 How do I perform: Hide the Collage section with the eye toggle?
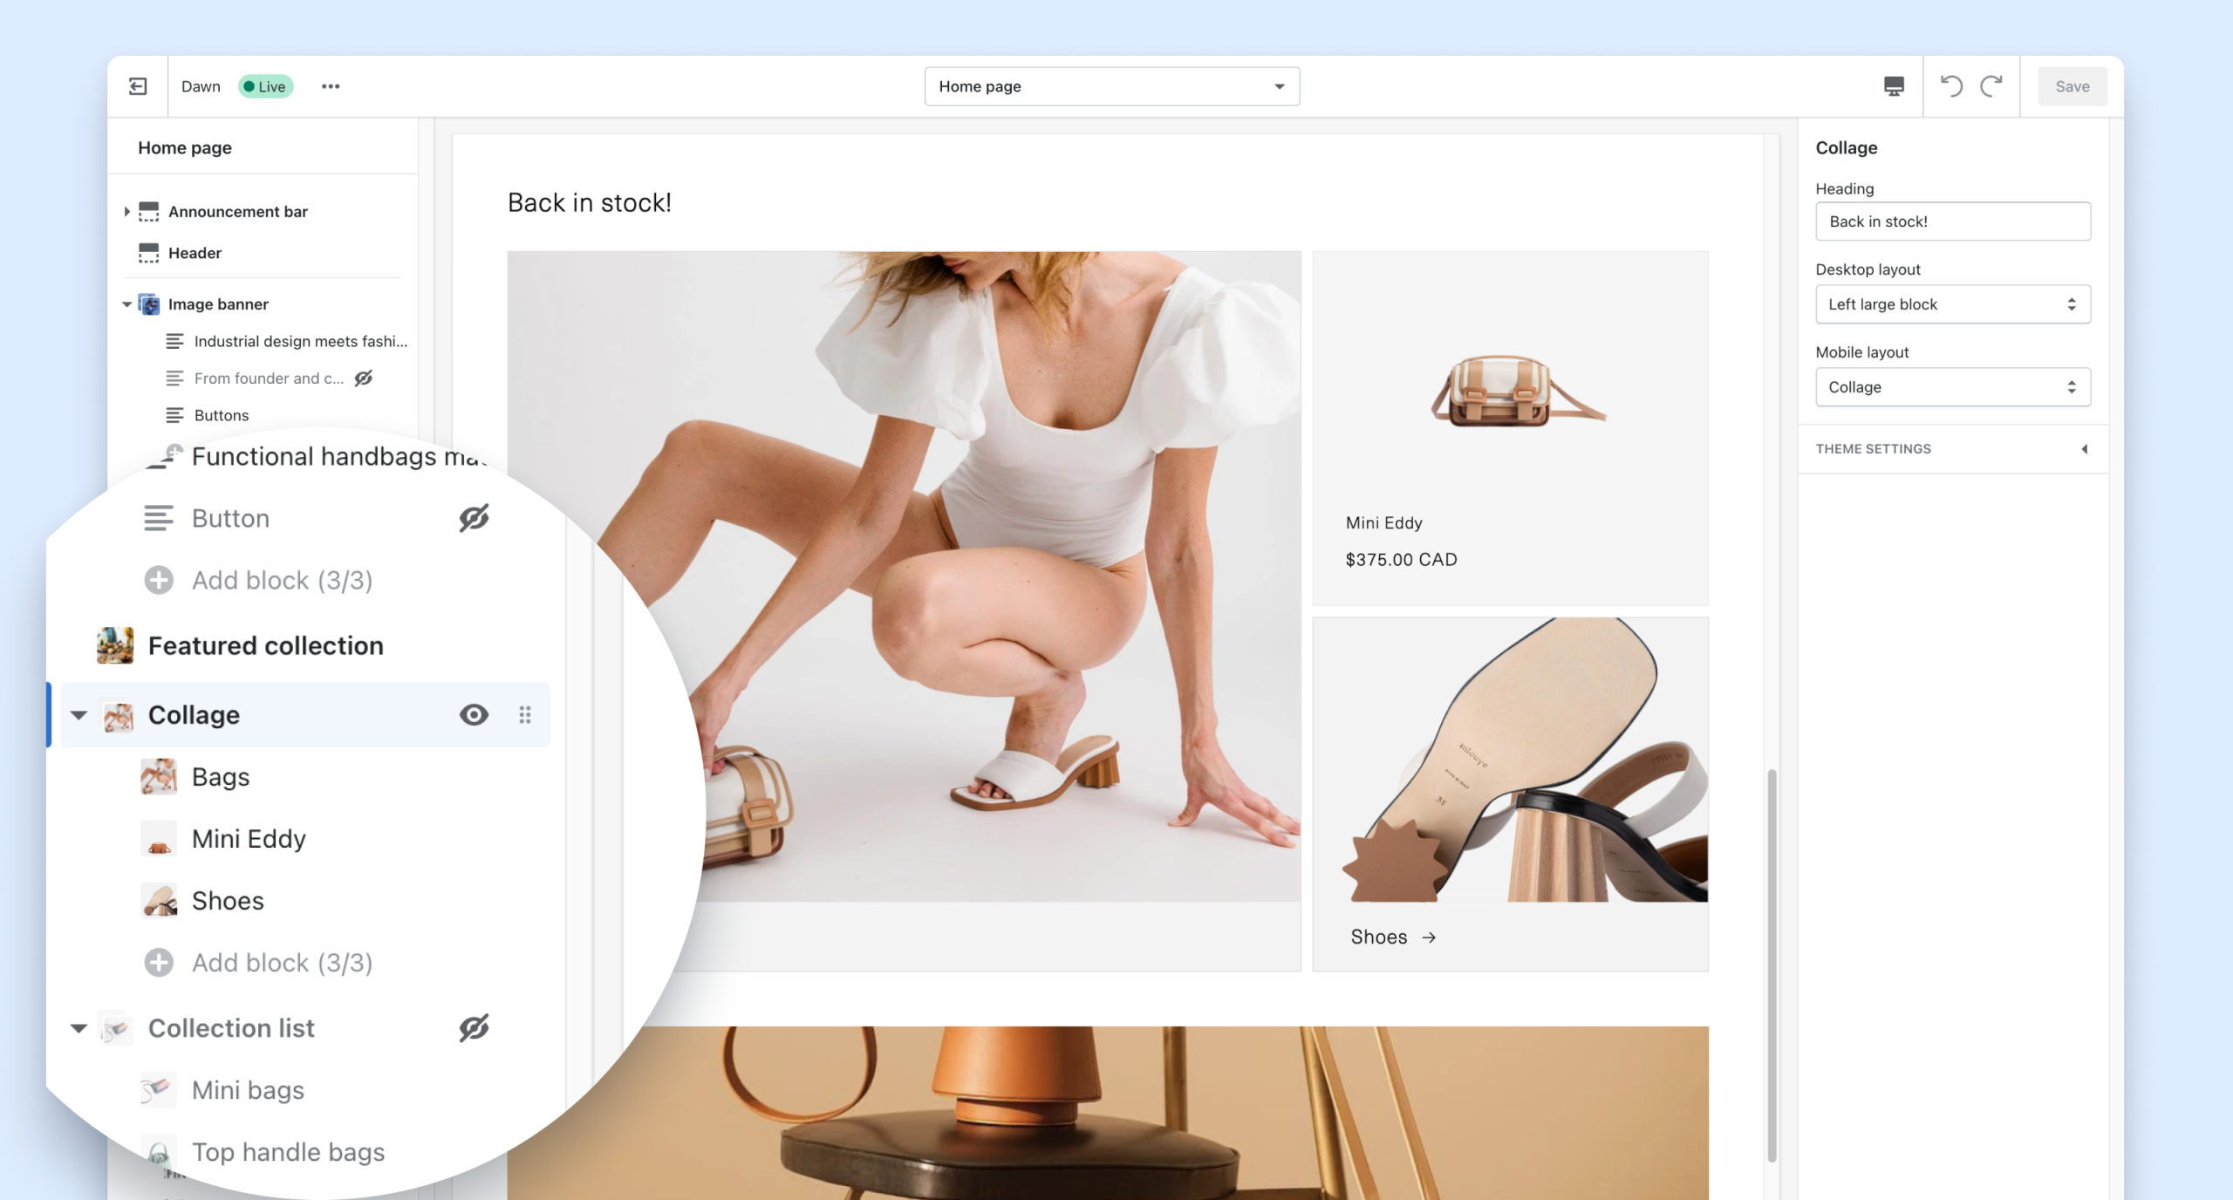(x=473, y=714)
